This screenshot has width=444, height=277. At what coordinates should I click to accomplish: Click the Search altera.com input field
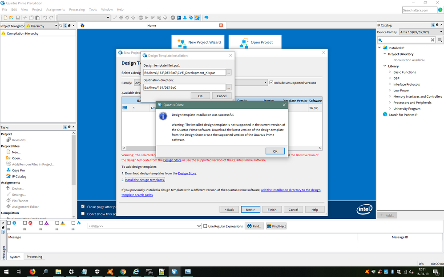click(x=420, y=10)
